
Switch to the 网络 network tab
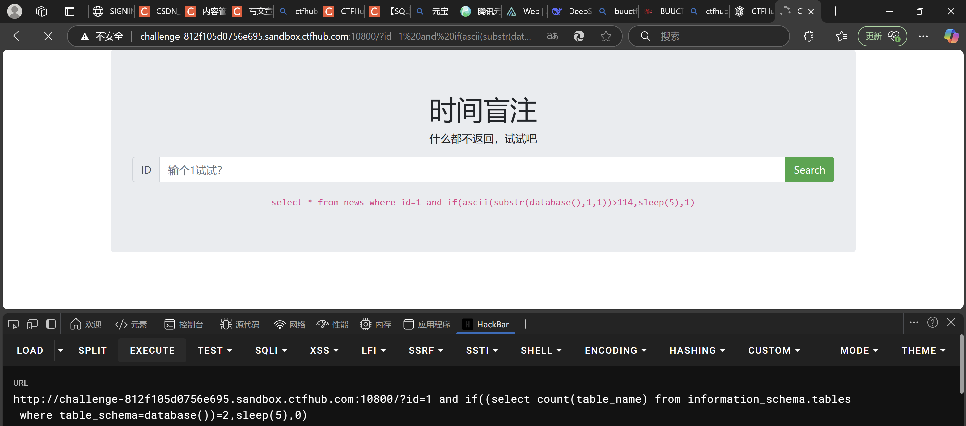(x=290, y=324)
